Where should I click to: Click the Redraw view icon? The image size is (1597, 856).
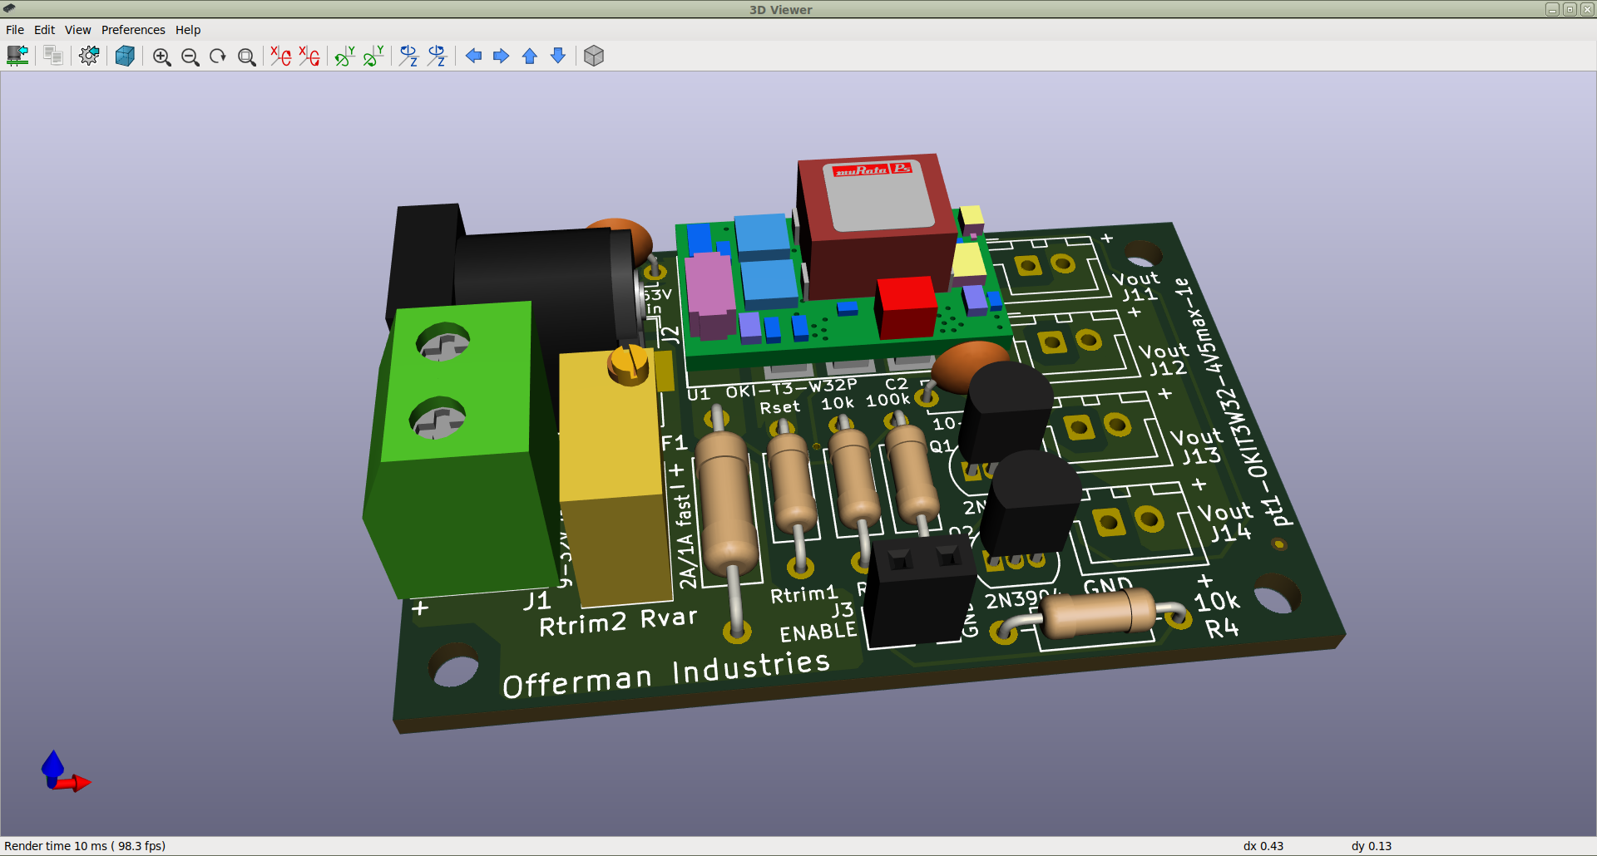click(218, 57)
